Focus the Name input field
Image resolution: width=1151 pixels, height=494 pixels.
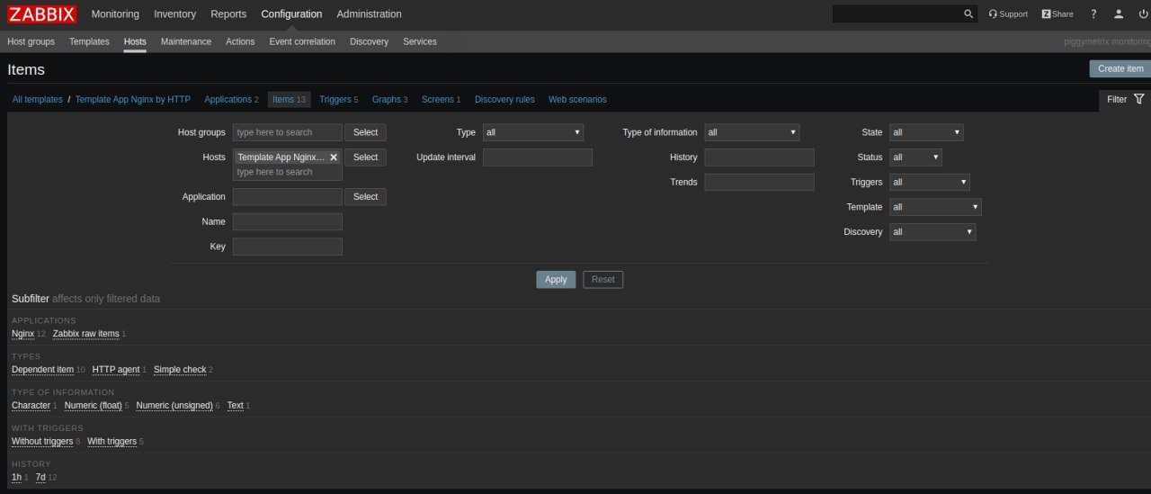[x=288, y=221]
